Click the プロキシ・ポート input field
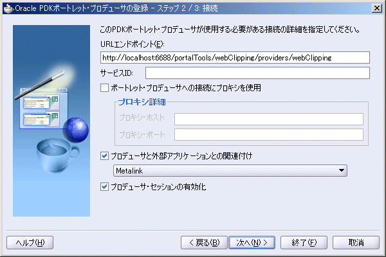The width and height of the screenshot is (386, 257). (x=269, y=134)
